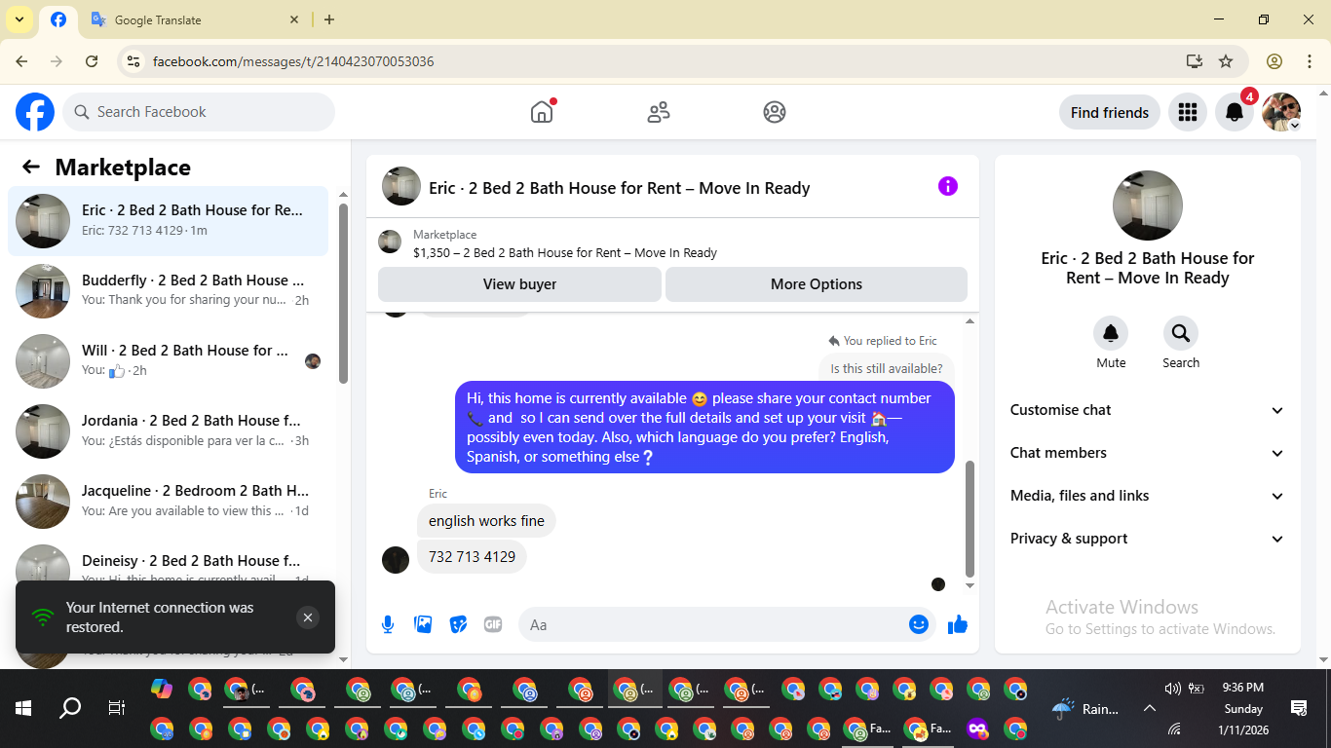Screen dimensions: 1331x748
Task: Go back using the Marketplace back arrow
Action: (x=31, y=167)
